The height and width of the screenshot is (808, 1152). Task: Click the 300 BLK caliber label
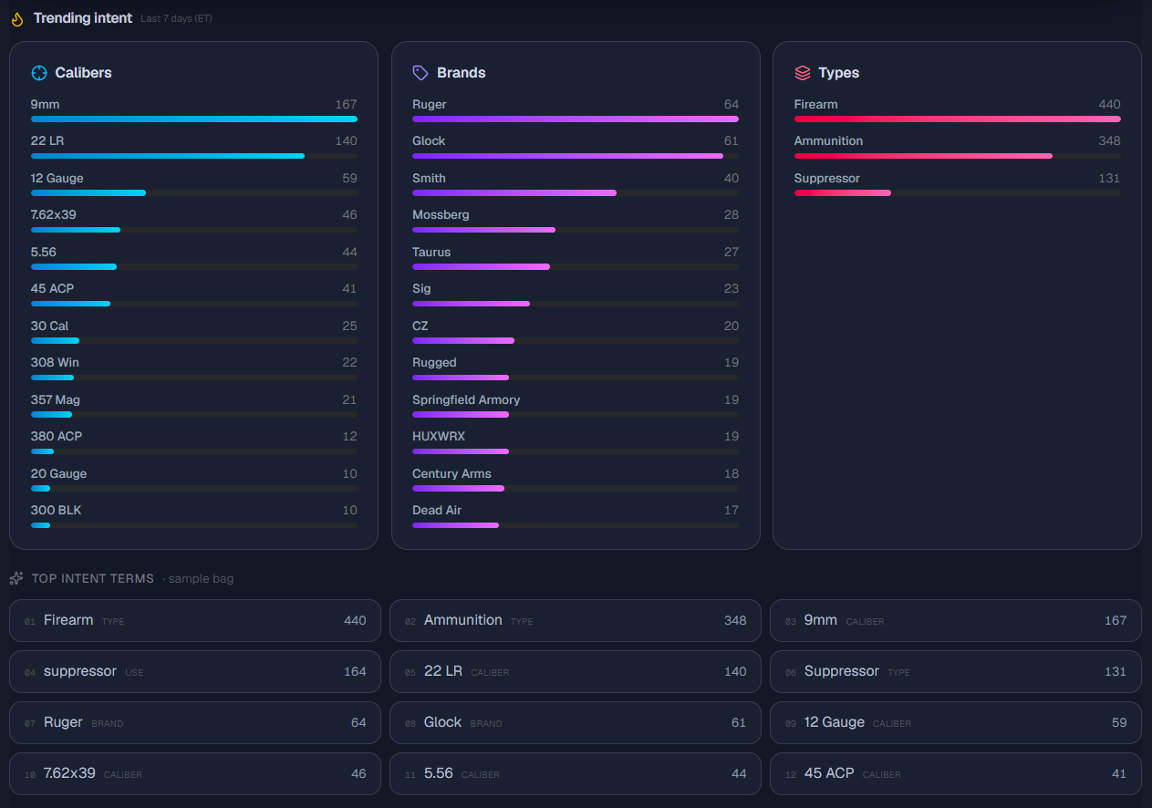[57, 510]
